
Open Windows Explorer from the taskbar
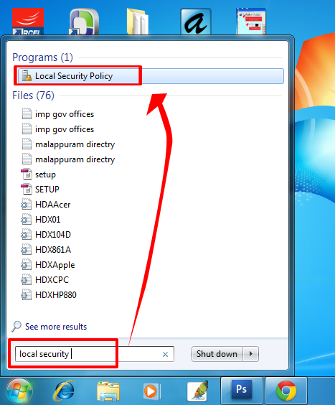pos(108,391)
